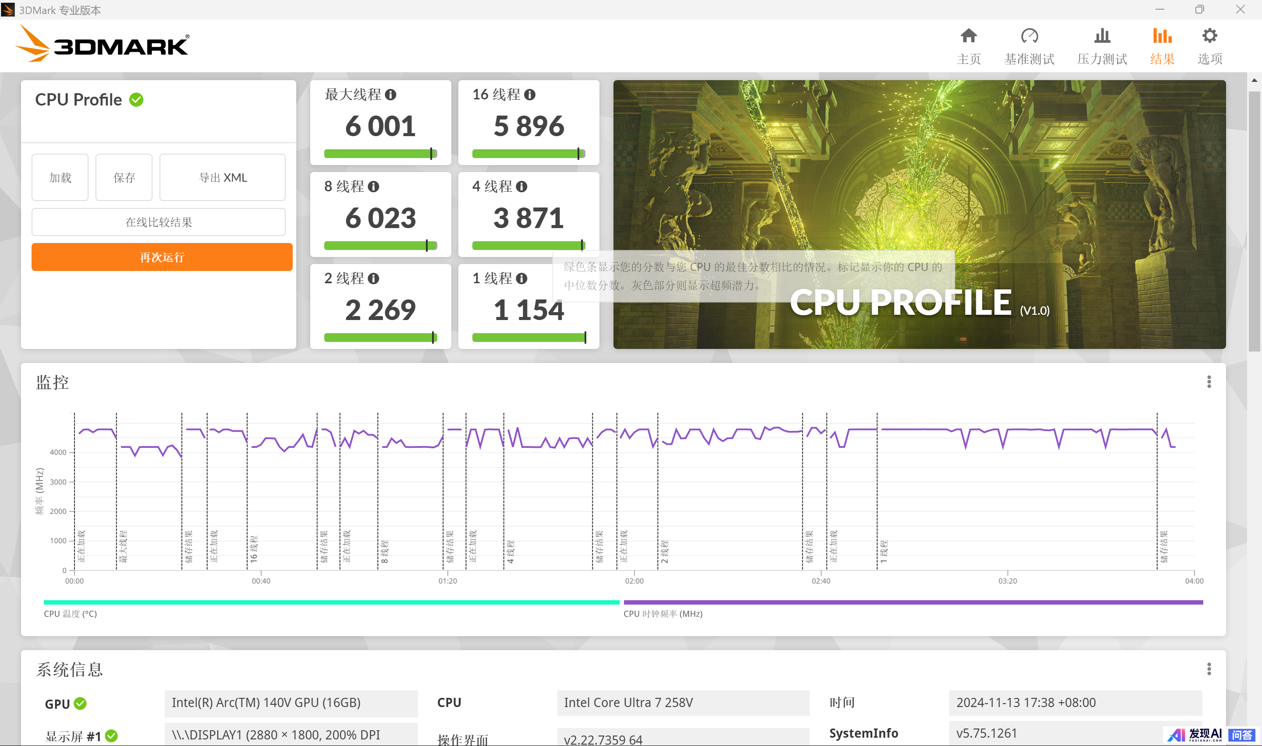Click 最大线程 marker on monitoring chart
This screenshot has height=746, width=1262.
coord(123,546)
